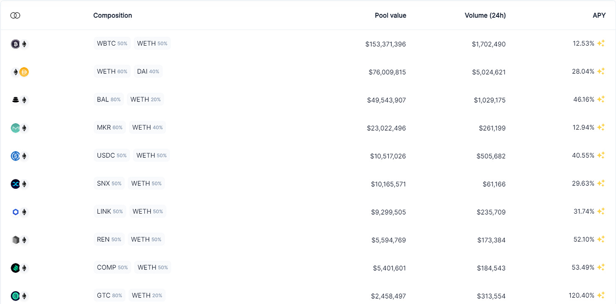The image size is (616, 304).
Task: Click the Composition column header
Action: tap(113, 16)
